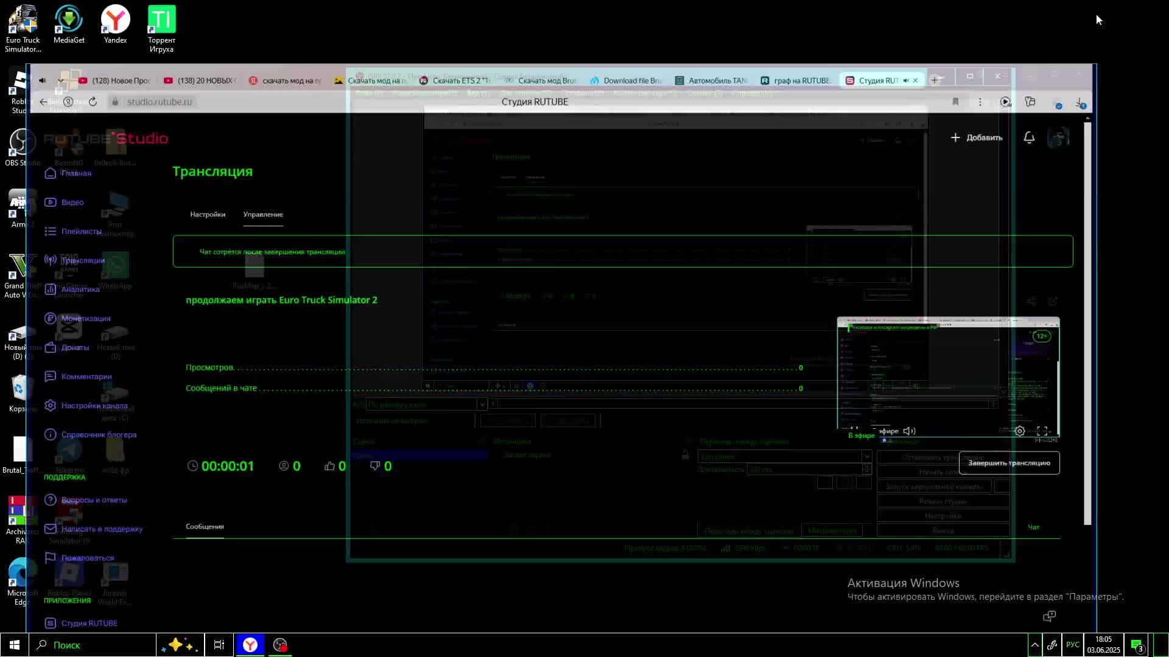Bookmark the page in browser toolbar
Screen dimensions: 1169x657
click(955, 102)
